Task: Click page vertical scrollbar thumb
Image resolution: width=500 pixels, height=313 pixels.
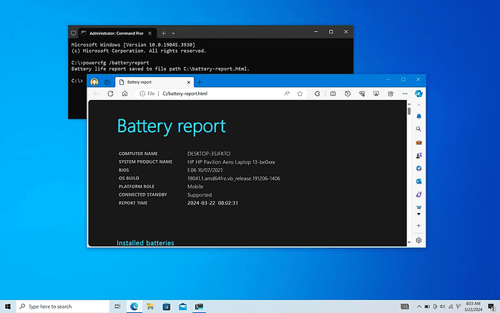Action: 409,111
